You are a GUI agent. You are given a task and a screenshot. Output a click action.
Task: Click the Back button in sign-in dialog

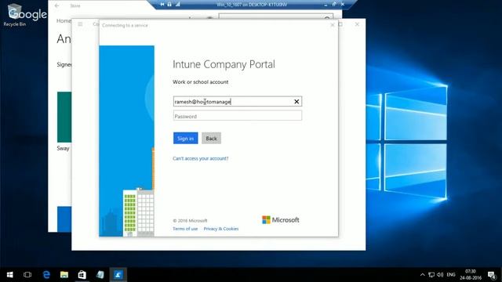[211, 138]
